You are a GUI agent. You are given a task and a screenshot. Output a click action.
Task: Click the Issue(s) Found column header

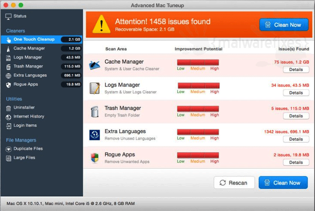294,49
